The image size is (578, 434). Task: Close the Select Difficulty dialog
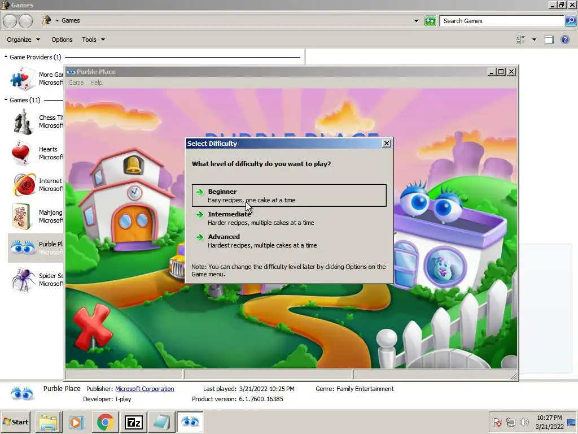click(386, 144)
